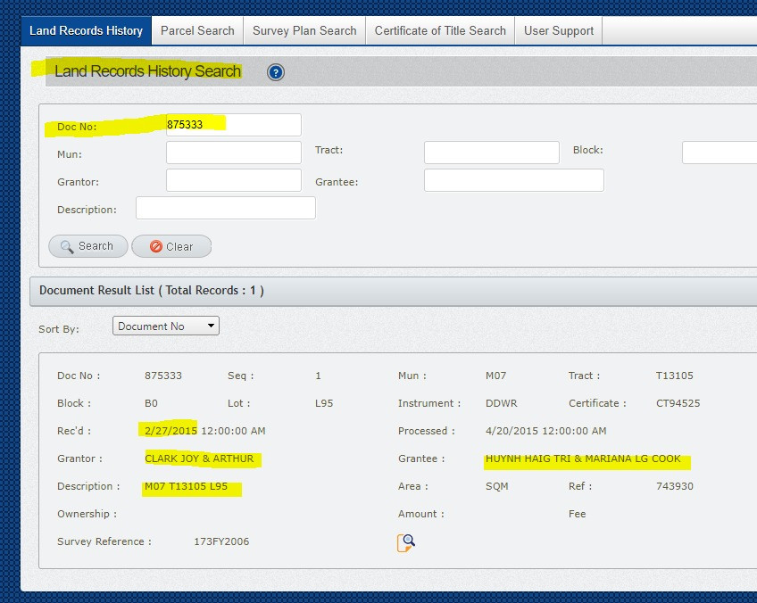Image resolution: width=757 pixels, height=603 pixels.
Task: Click the Ownership label
Action: [x=87, y=514]
